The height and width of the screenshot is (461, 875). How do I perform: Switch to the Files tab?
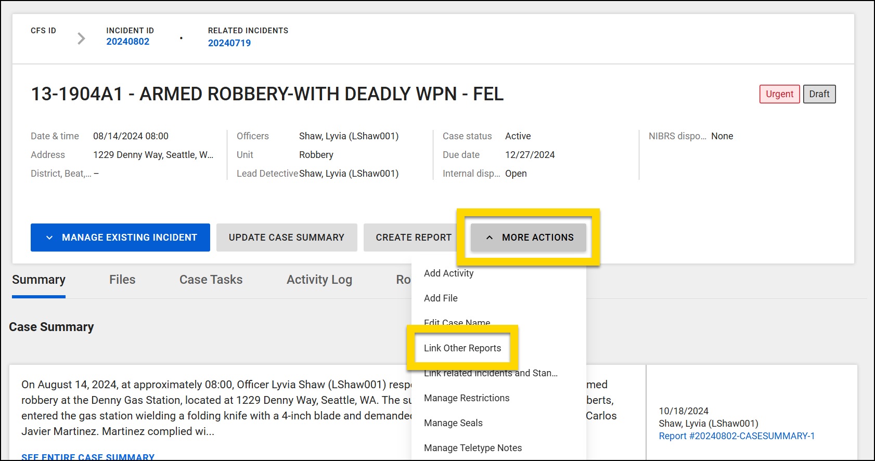122,280
